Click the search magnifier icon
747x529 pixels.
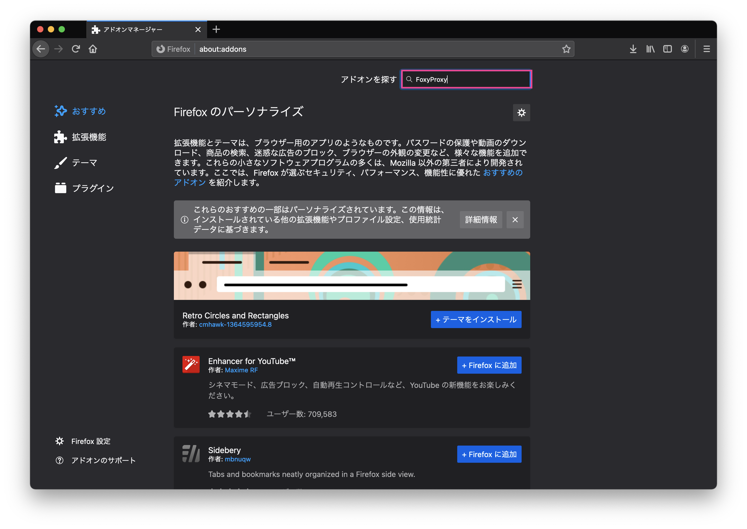(409, 79)
